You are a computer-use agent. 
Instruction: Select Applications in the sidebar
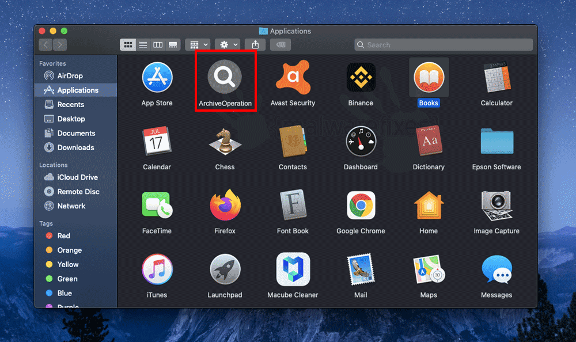coord(75,90)
